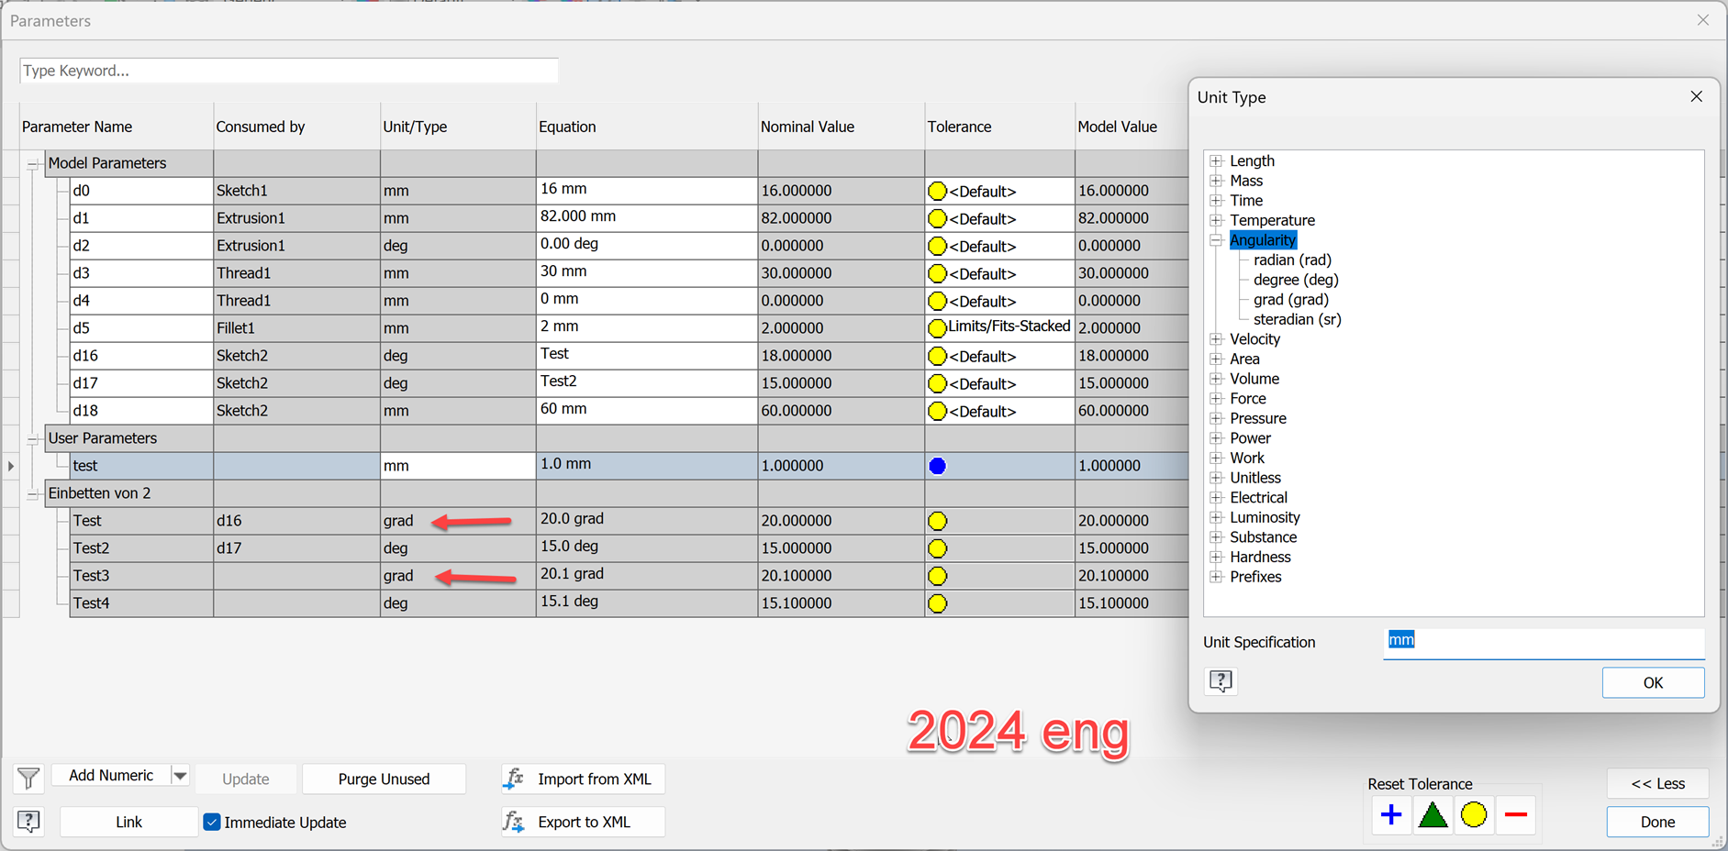Click the tolerance circle for d0 row
This screenshot has width=1728, height=851.
click(x=937, y=191)
